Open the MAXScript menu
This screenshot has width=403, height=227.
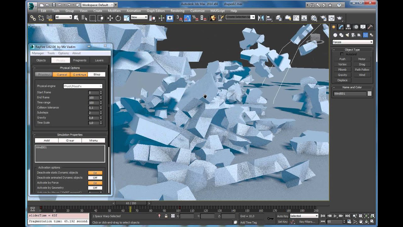218,11
